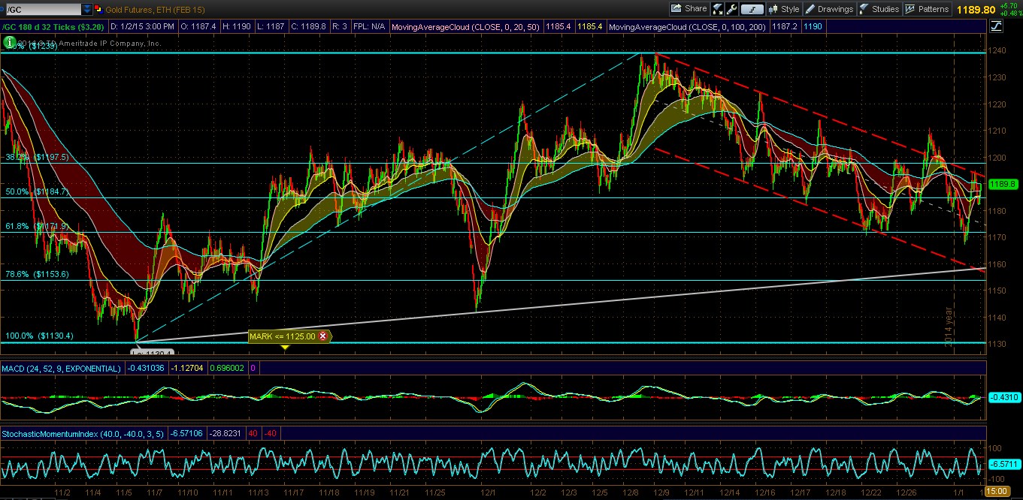Open the Studies menu
The width and height of the screenshot is (1023, 500).
pyautogui.click(x=879, y=9)
